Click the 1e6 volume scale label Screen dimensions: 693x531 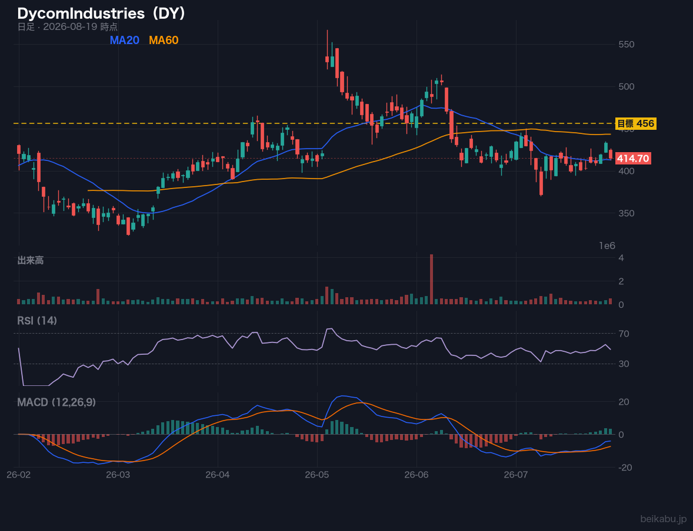[607, 246]
